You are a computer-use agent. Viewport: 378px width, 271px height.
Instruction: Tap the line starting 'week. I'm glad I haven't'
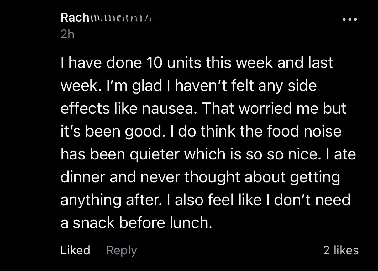pyautogui.click(x=189, y=85)
